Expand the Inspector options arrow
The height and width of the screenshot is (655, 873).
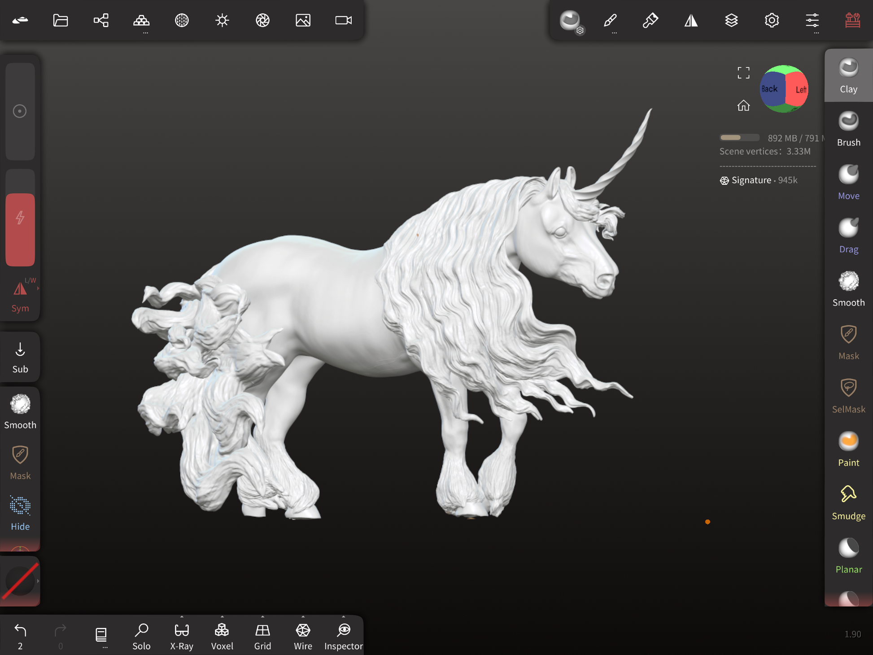pyautogui.click(x=343, y=617)
